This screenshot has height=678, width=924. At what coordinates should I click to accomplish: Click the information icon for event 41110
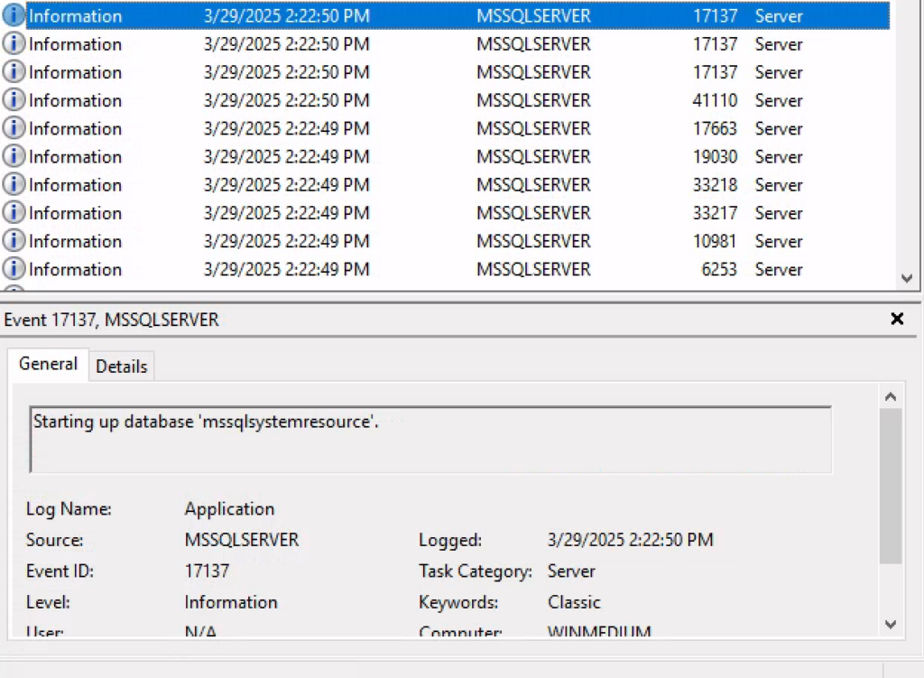pyautogui.click(x=14, y=100)
